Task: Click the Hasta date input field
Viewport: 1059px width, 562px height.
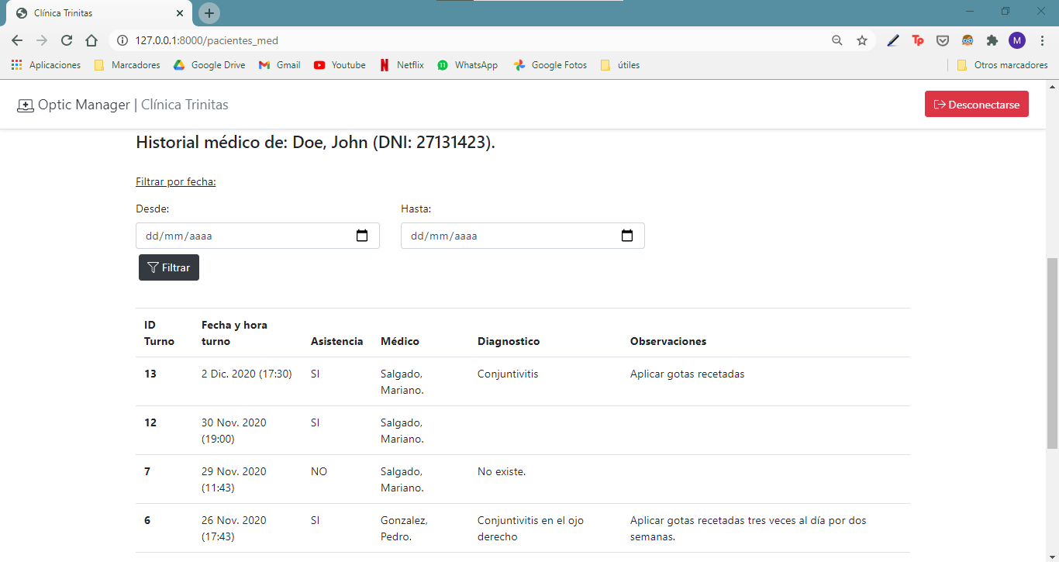Action: click(523, 236)
